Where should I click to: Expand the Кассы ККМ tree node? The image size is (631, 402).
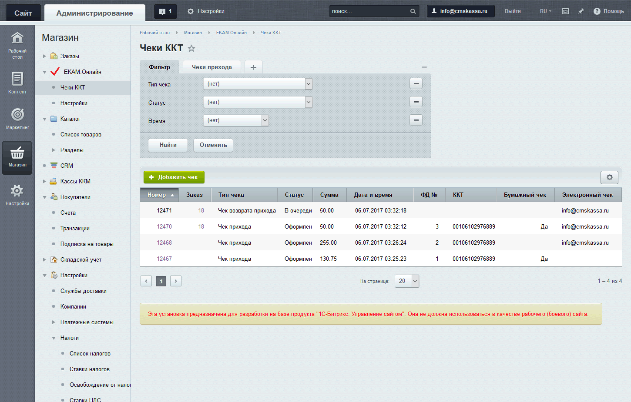coord(44,181)
